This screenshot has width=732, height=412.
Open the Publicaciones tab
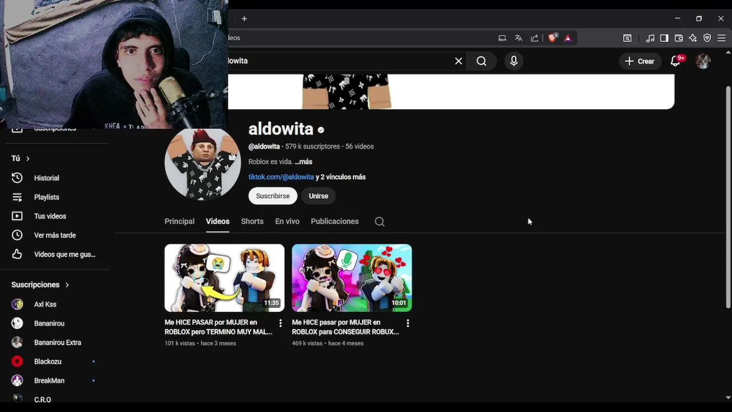[335, 221]
